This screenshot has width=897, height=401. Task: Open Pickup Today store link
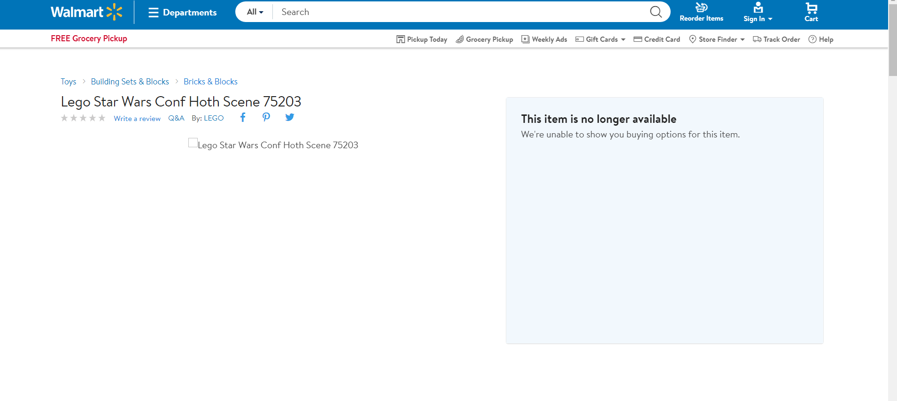422,39
